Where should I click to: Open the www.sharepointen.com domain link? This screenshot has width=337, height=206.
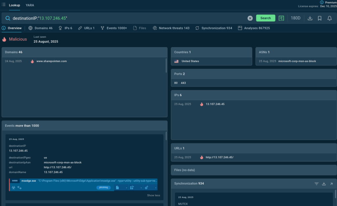[51, 61]
